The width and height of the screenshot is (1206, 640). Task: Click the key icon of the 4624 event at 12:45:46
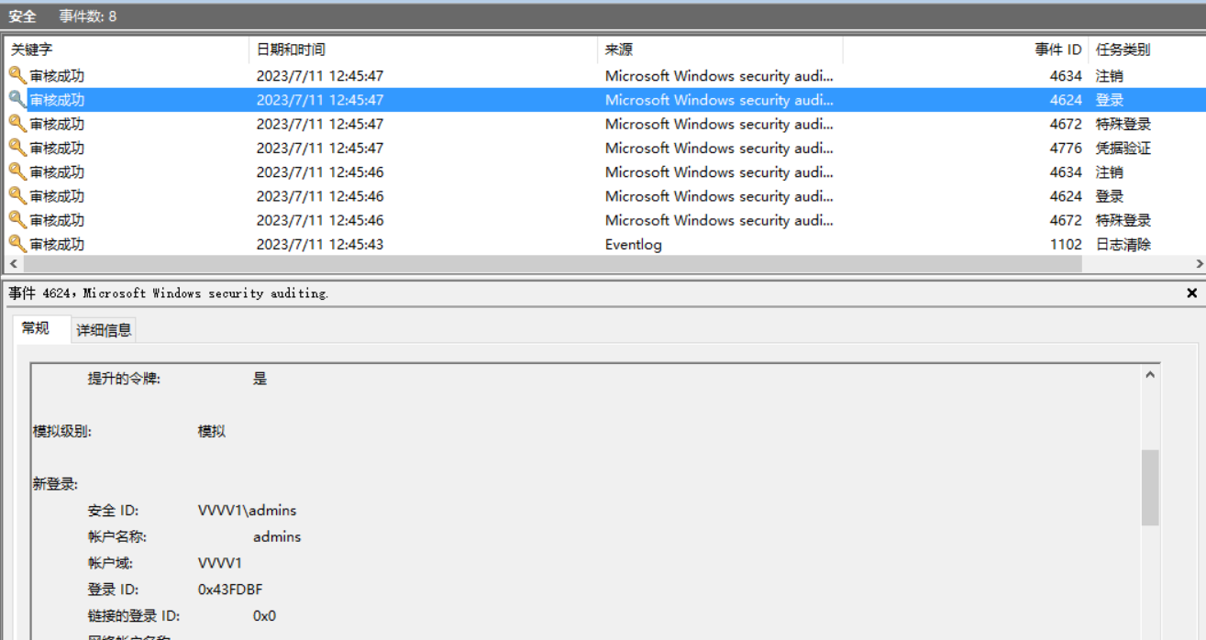click(17, 195)
